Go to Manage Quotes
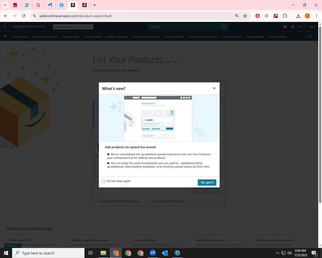This screenshot has width=322, height=258. (x=255, y=37)
